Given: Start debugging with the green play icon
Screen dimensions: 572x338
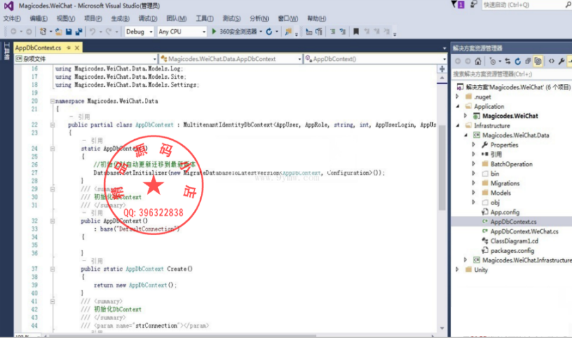Looking at the screenshot, I should pyautogui.click(x=214, y=31).
